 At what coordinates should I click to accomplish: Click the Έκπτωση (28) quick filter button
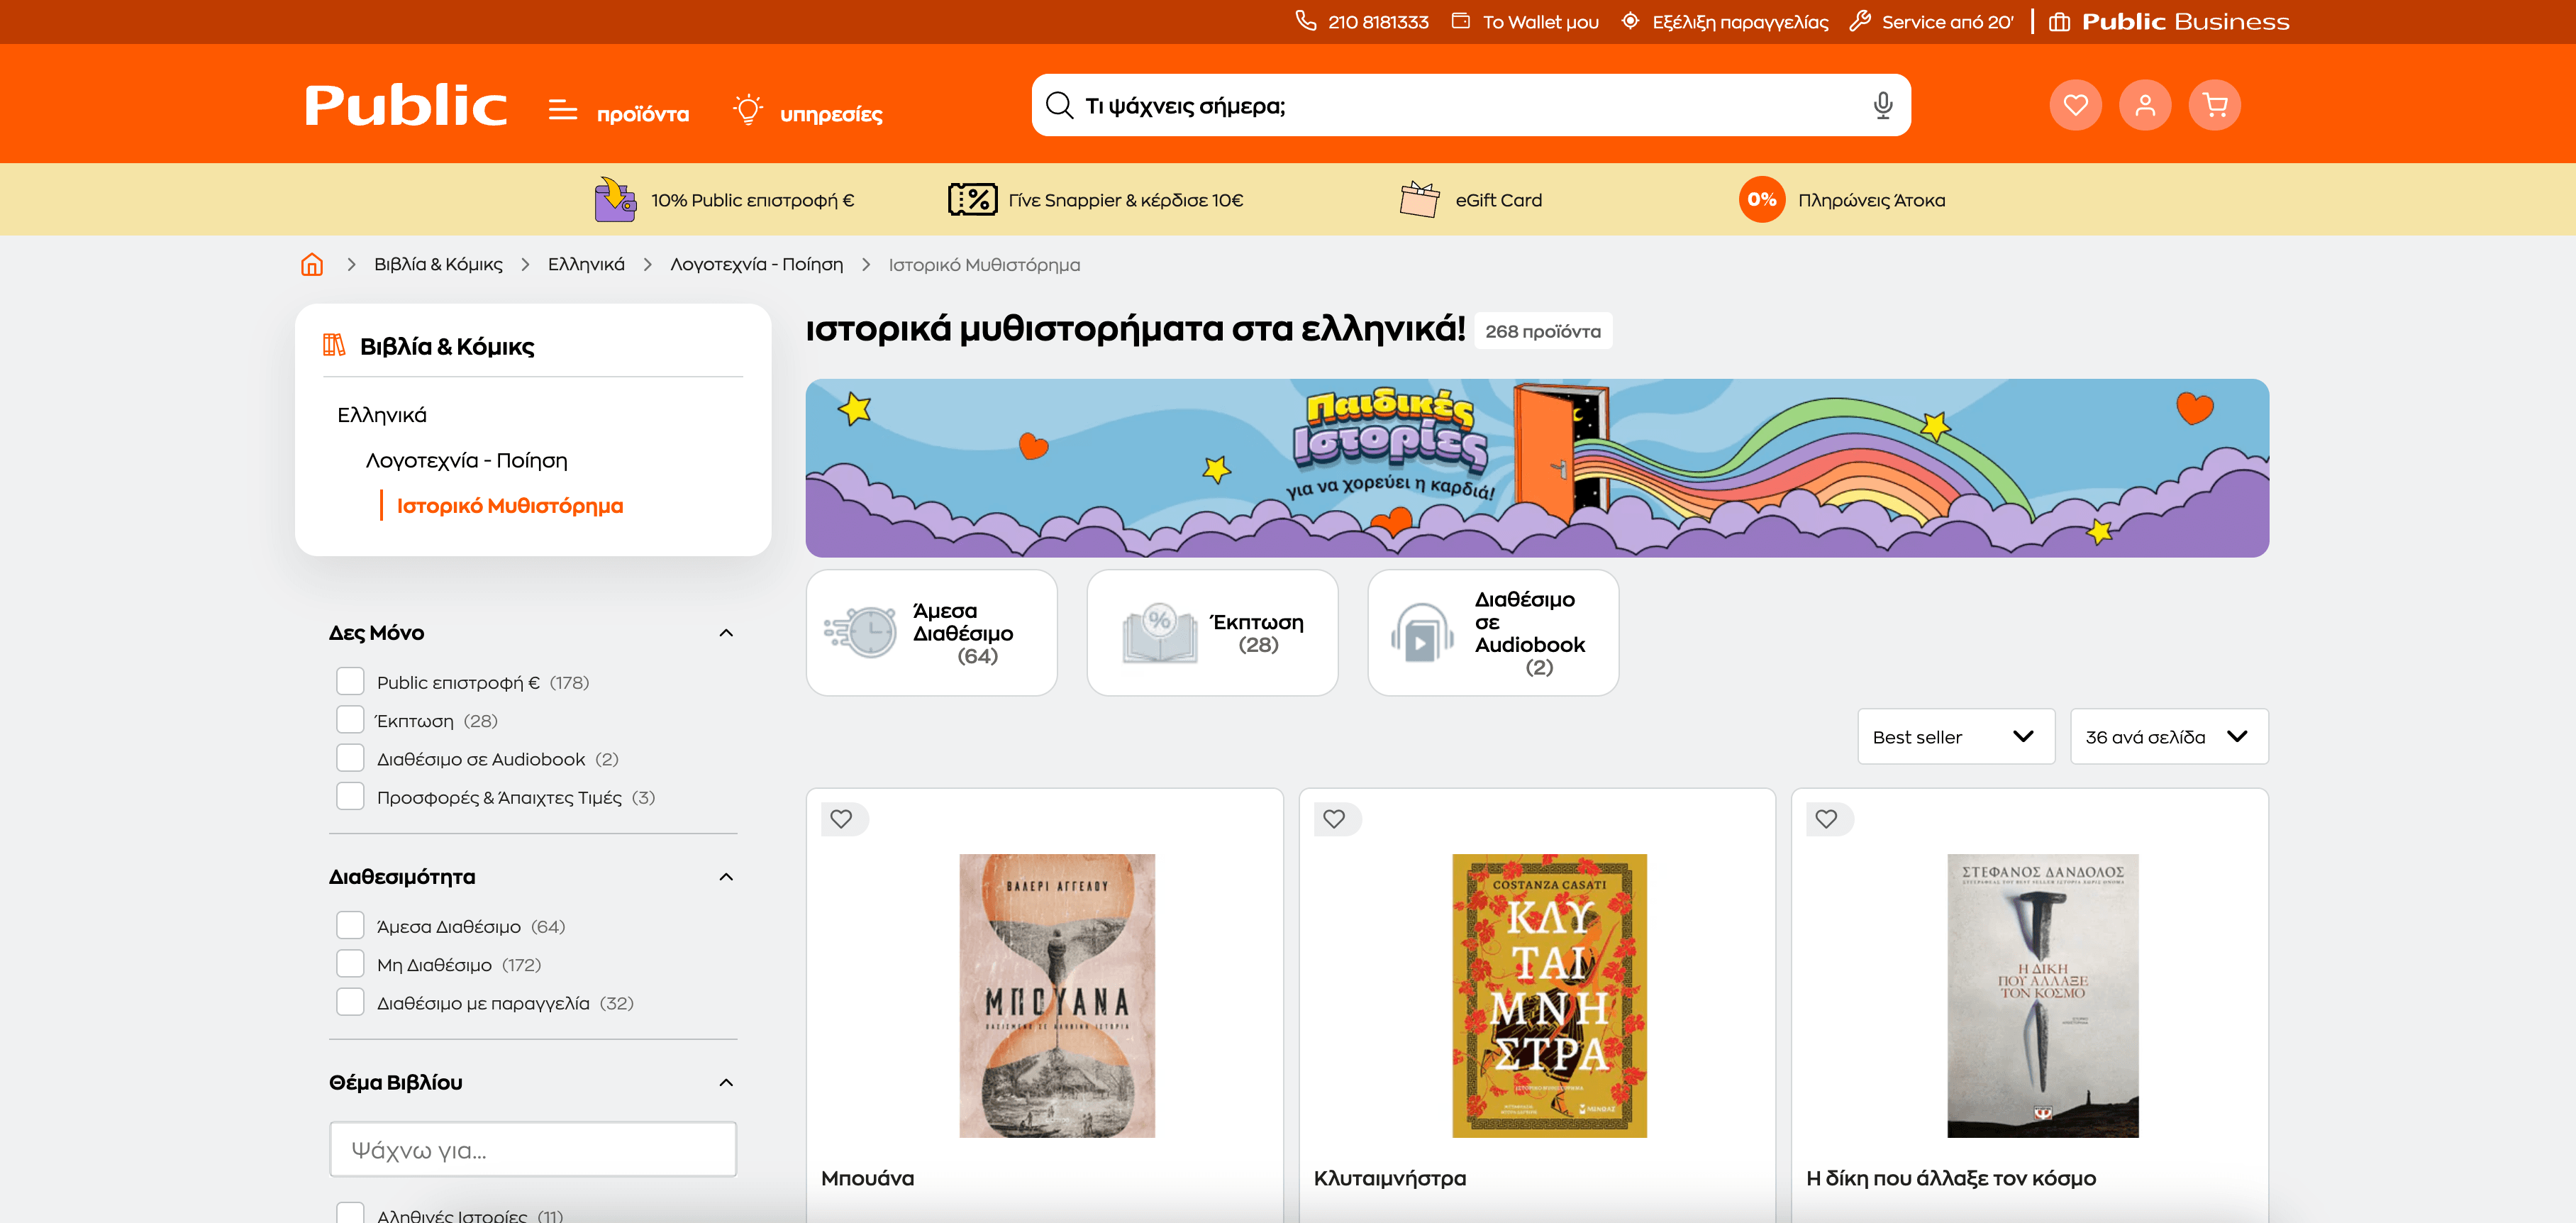[1212, 633]
